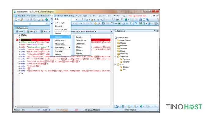Click the Interfaces folder in Code Explorer
The height and width of the screenshot is (122, 214).
(x=123, y=54)
